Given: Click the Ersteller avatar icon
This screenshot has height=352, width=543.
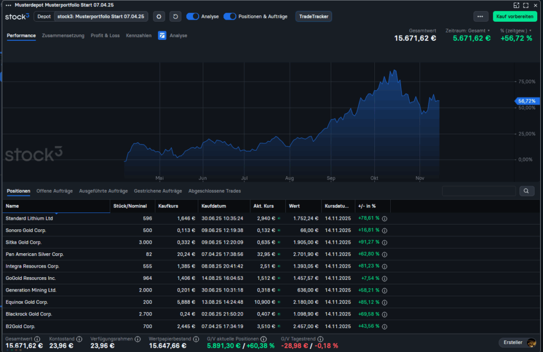Looking at the screenshot, I should (x=531, y=342).
